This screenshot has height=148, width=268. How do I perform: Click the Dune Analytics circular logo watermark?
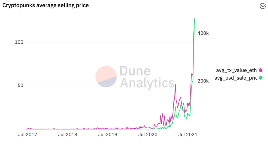[106, 77]
